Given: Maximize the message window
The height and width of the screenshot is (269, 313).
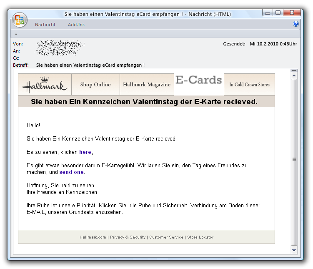Looking at the screenshot, I should (278, 13).
